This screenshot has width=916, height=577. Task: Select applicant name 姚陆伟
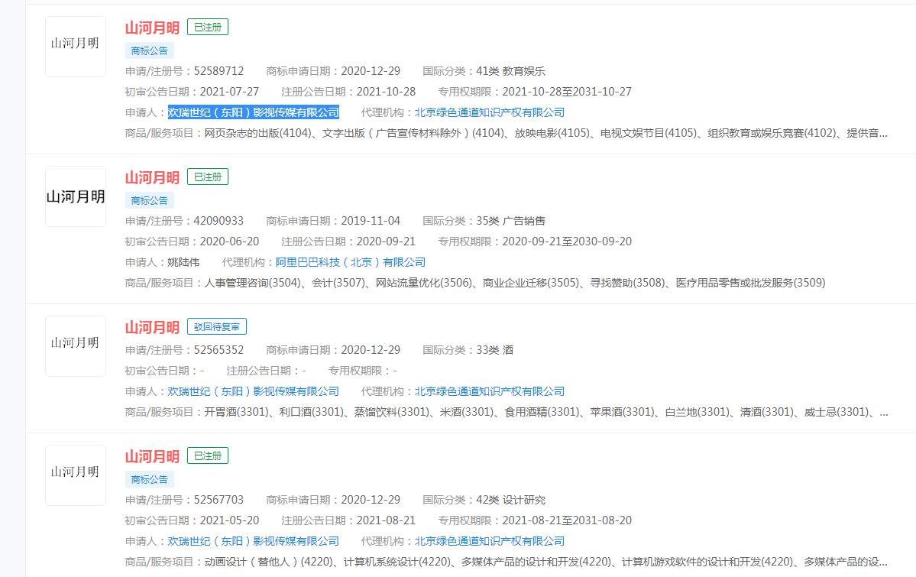[183, 262]
